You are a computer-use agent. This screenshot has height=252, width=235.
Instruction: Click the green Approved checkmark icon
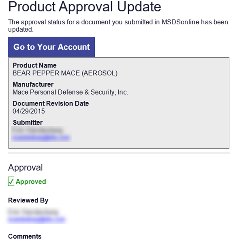coord(11,181)
